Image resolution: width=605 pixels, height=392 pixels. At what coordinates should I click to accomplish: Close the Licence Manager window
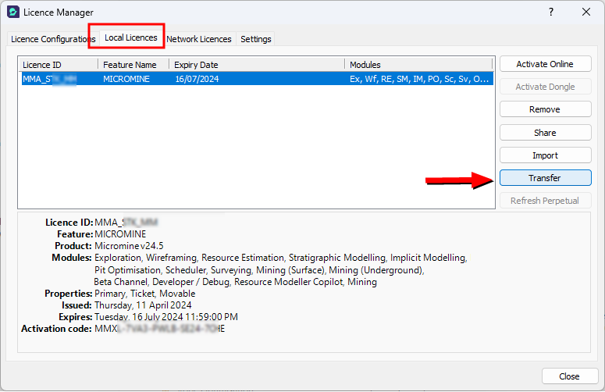(586, 12)
